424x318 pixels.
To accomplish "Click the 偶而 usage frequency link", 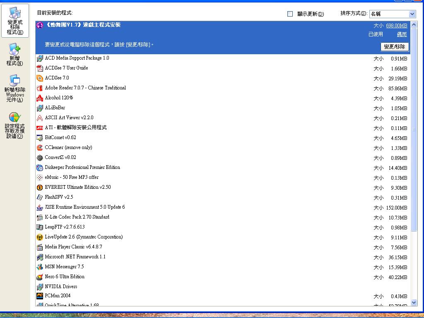I will click(402, 35).
